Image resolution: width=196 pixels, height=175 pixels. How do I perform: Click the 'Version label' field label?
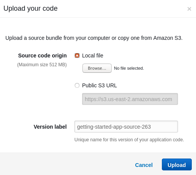tap(50, 127)
